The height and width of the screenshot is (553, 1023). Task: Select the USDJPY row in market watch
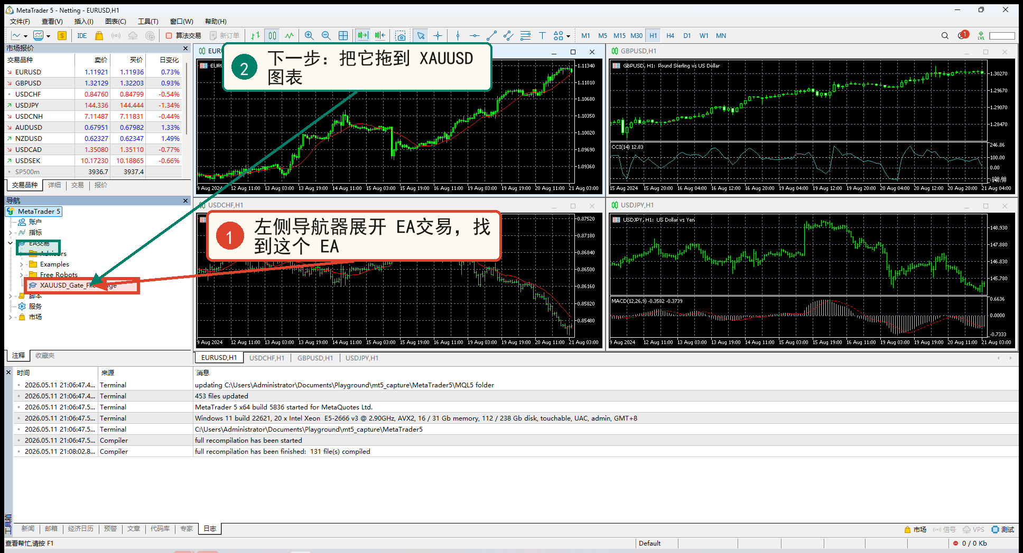[94, 105]
